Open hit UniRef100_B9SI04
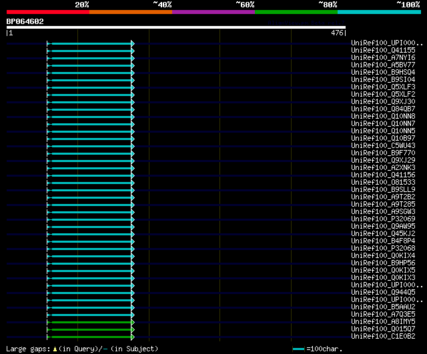 coord(383,80)
